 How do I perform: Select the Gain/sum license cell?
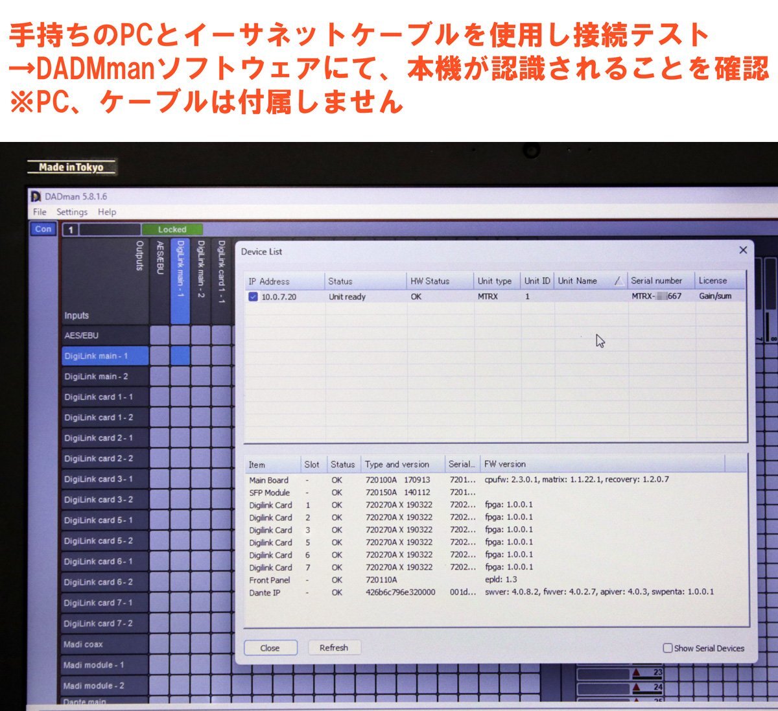716,296
